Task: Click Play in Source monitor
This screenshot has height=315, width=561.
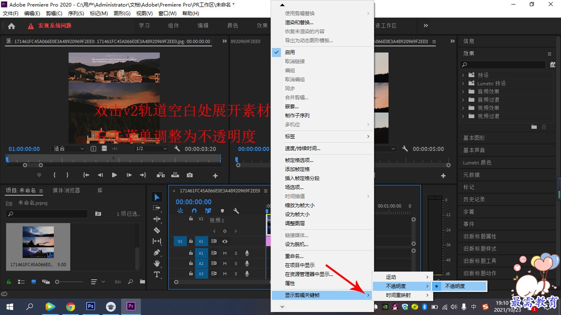Action: [115, 175]
